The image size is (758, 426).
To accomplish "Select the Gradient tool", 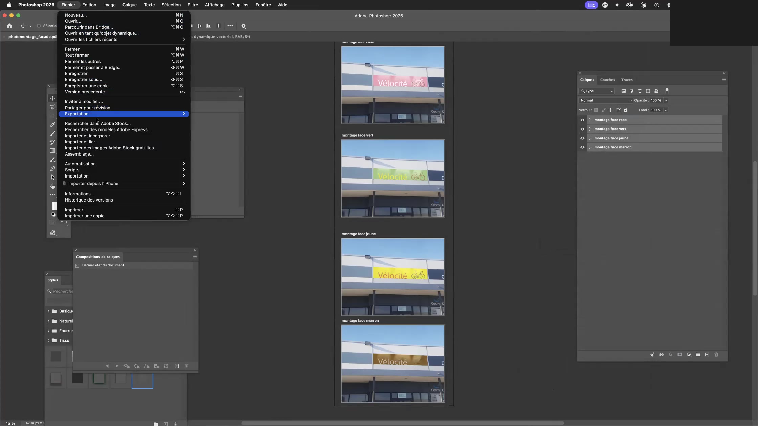I will [x=52, y=151].
